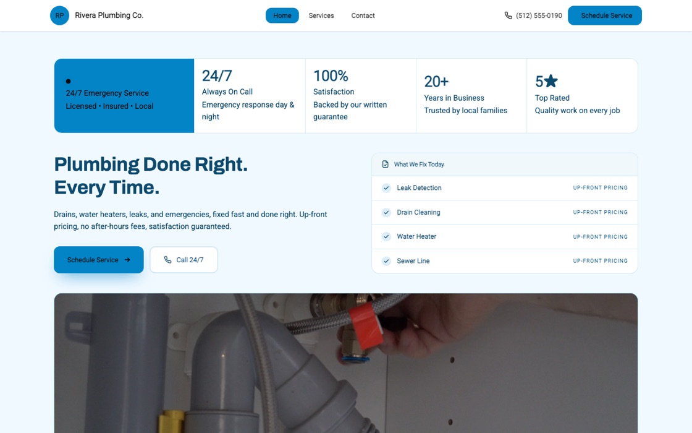Screen dimensions: 692x433
Task: Click the Drains, water heaters, leaks paragraph
Action: [191, 220]
